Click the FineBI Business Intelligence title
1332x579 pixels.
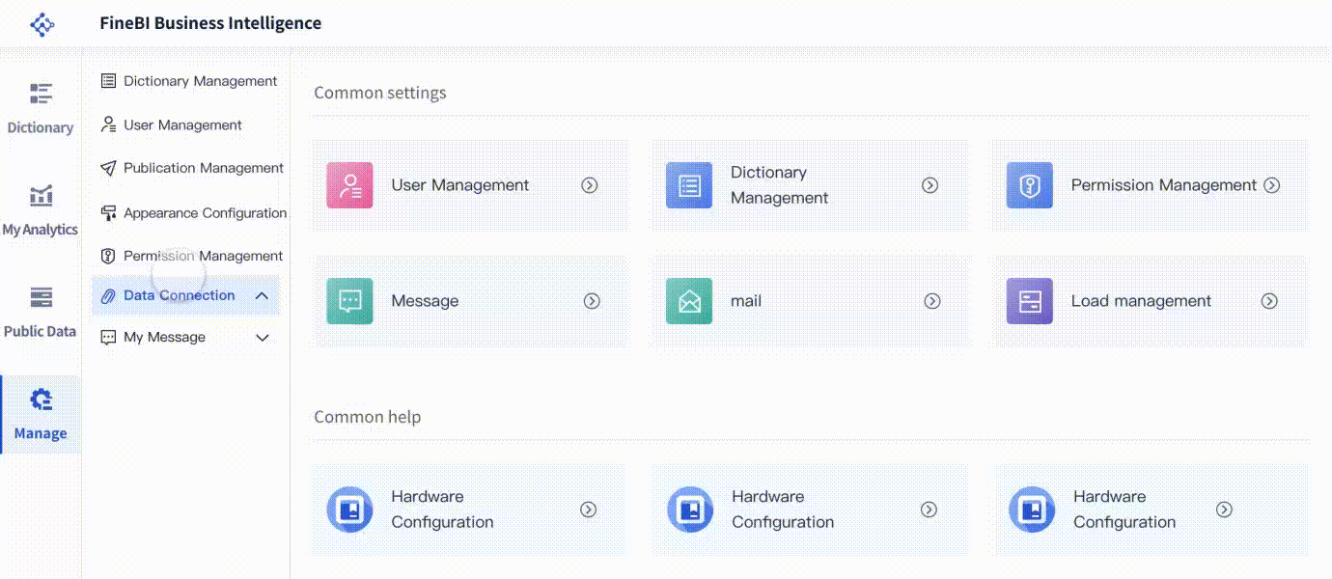point(210,23)
